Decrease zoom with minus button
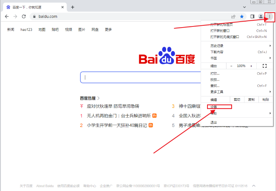Image resolution: width=276 pixels, height=191 pixels. pos(231,66)
